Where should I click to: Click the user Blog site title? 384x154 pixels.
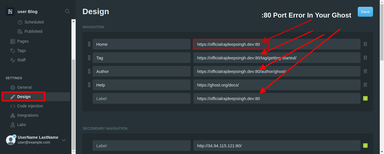(x=27, y=12)
